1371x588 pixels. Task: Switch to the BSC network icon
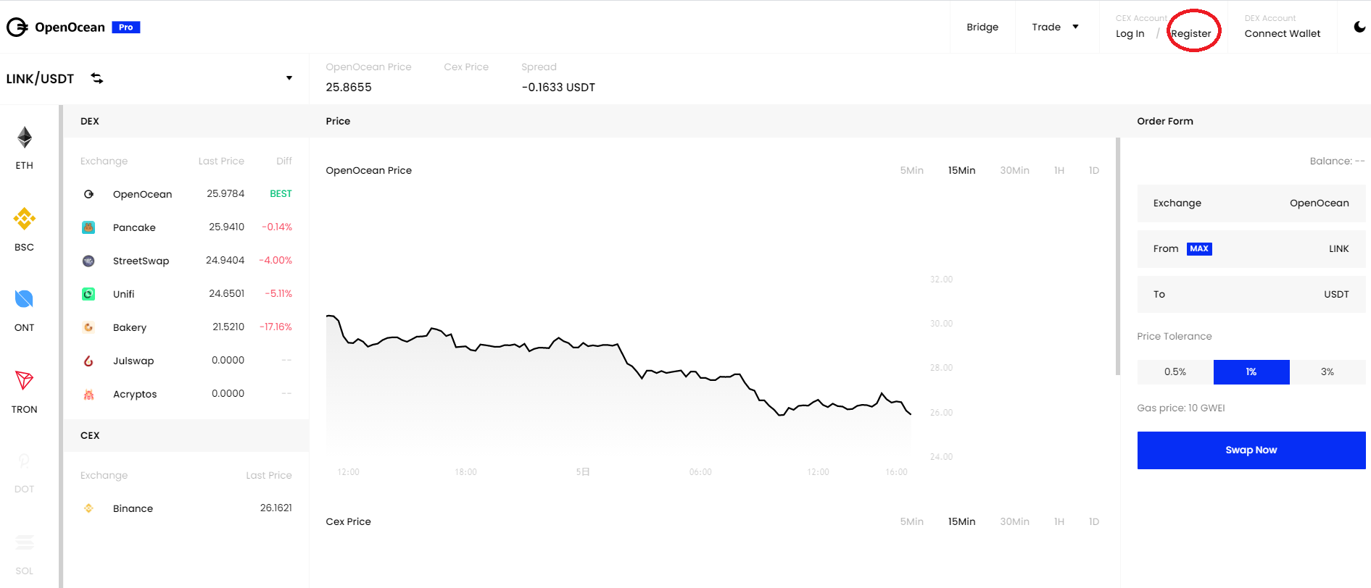(x=25, y=219)
